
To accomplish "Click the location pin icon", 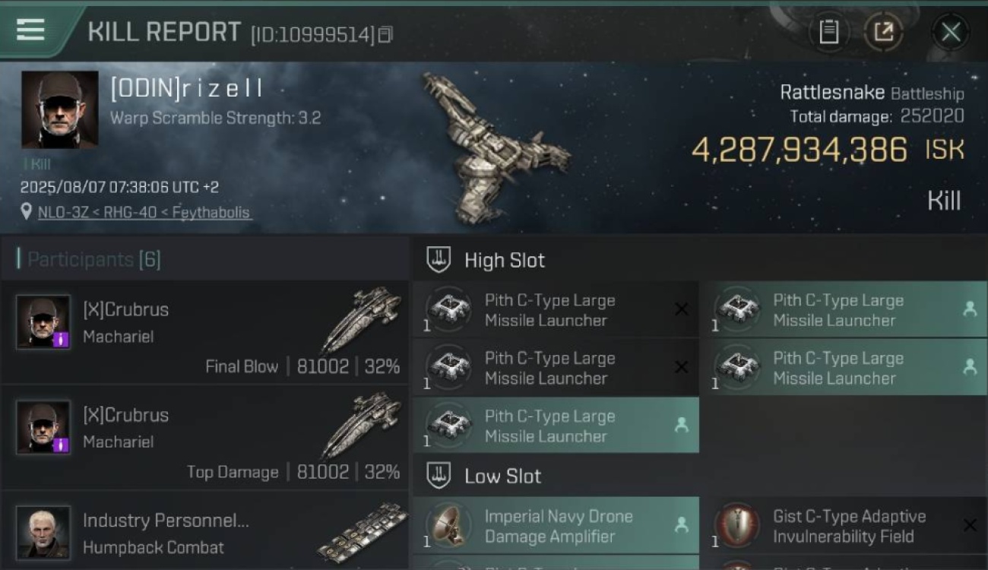I will click(27, 211).
